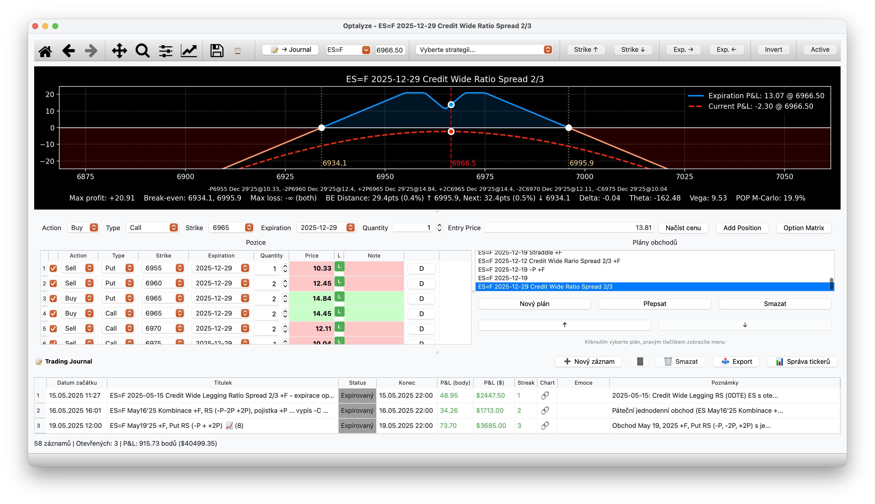Toggle checkbox for row 3 Buy Put 6965

(x=53, y=298)
